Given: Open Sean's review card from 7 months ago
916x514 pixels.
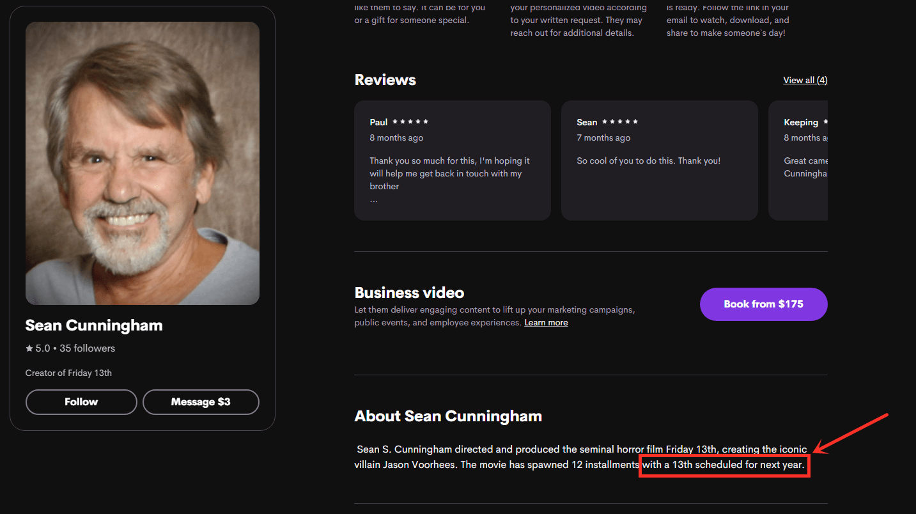Looking at the screenshot, I should [x=660, y=160].
